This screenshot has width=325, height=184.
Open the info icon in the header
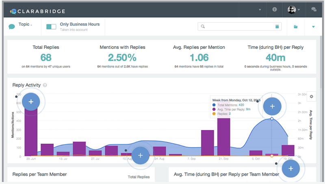(275, 9)
